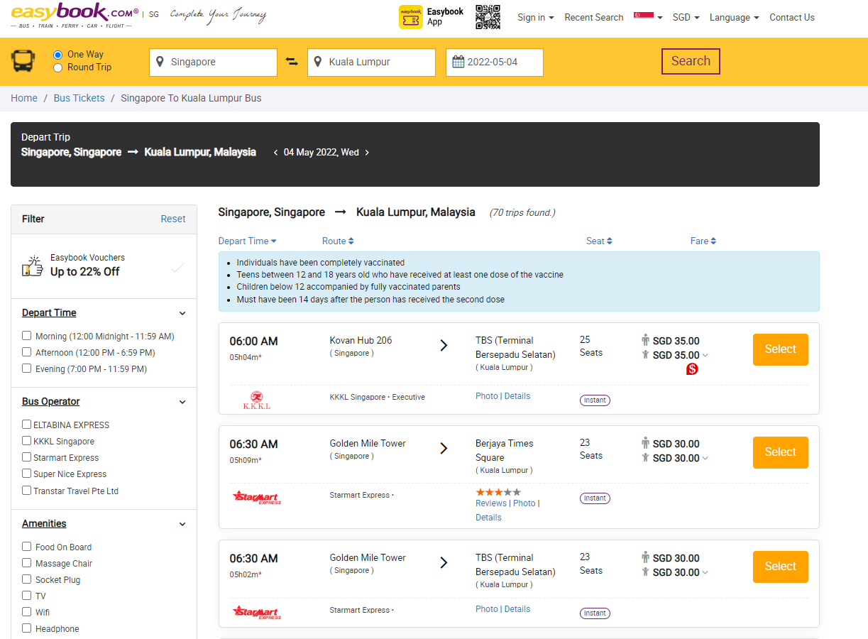Click the bus icon on the search bar

[24, 62]
